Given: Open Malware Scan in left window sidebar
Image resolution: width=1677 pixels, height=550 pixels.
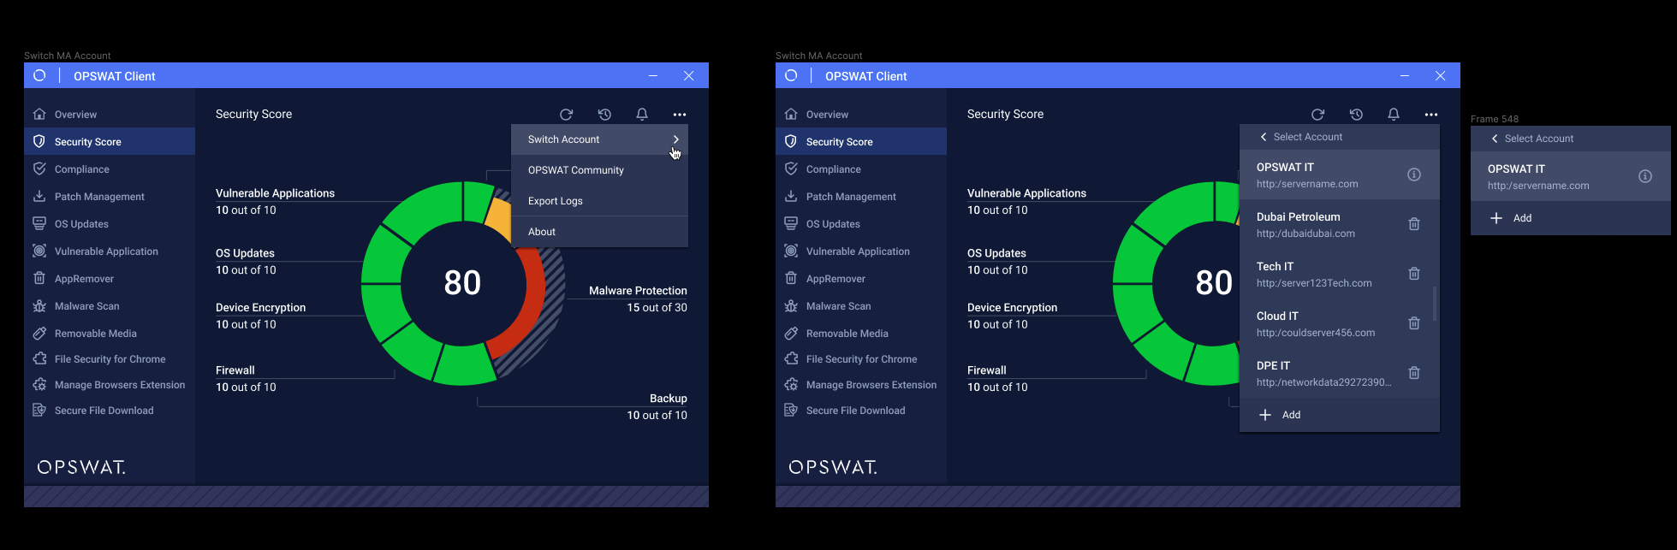Looking at the screenshot, I should pyautogui.click(x=110, y=306).
